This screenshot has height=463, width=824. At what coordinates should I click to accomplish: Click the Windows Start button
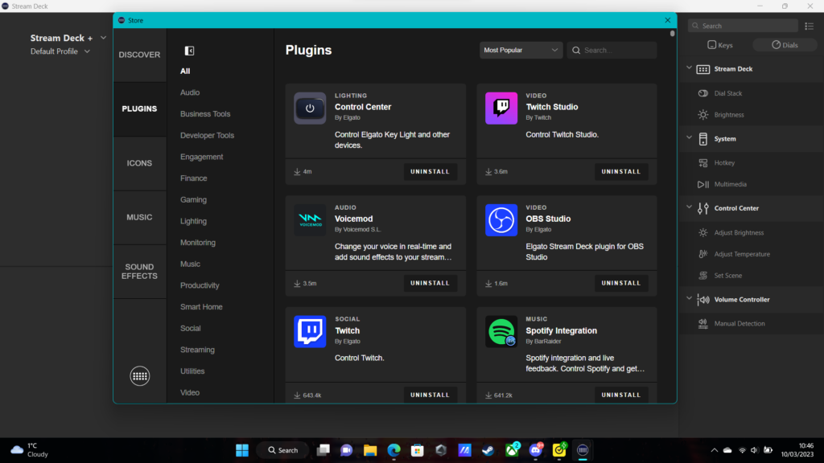pos(242,450)
